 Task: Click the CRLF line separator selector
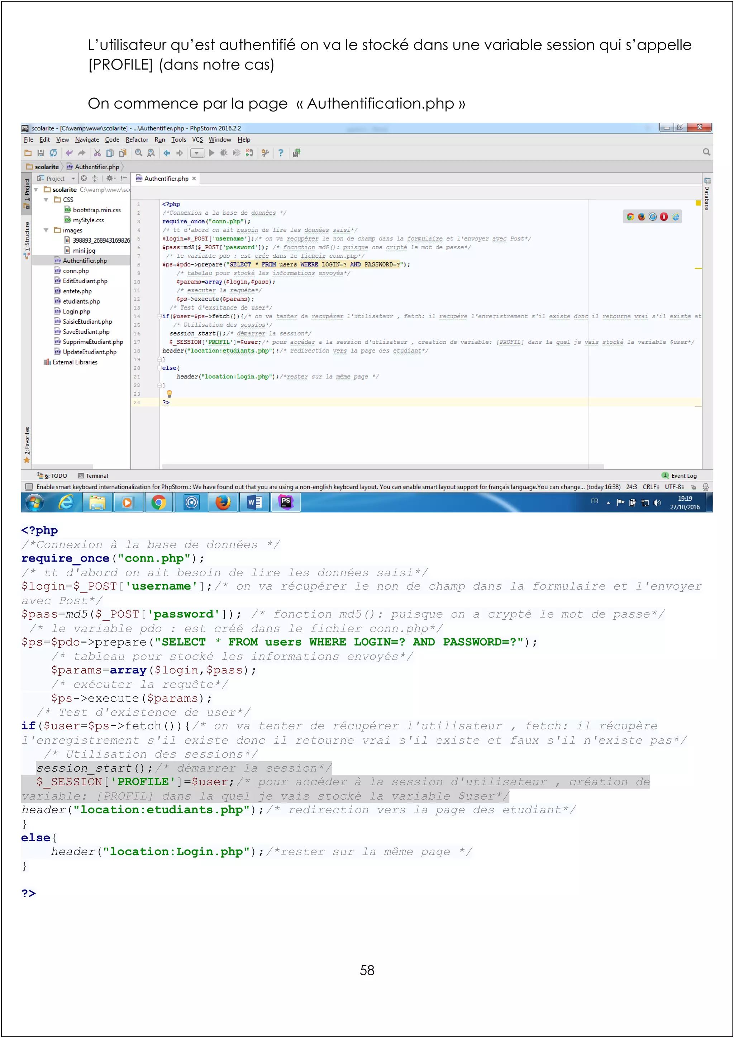point(651,487)
